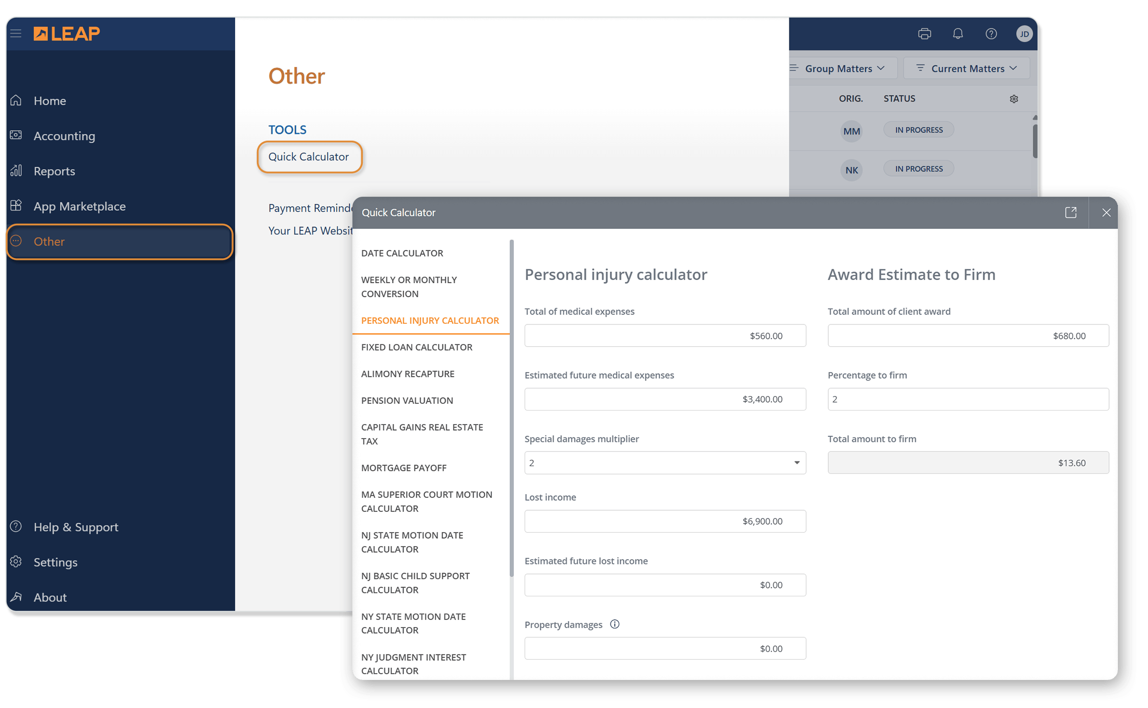Screen dimensions: 1148x708
Task: Open the Mortgage Payoff calculator
Action: click(x=404, y=468)
